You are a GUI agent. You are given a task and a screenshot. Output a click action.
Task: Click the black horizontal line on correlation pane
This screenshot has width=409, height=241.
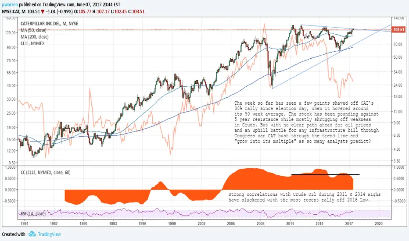tap(325, 174)
